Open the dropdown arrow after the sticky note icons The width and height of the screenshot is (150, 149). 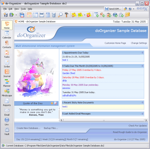pos(85,15)
